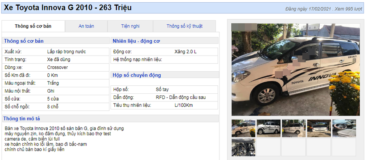Image resolution: width=367 pixels, height=160 pixels.
Task: Click the Tiêu thụ nhiên liệu value L/100Km
Action: (x=184, y=105)
